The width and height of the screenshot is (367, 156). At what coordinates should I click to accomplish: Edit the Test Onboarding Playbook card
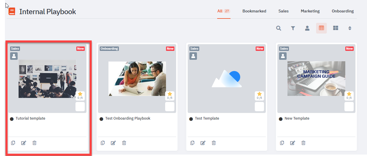click(113, 143)
